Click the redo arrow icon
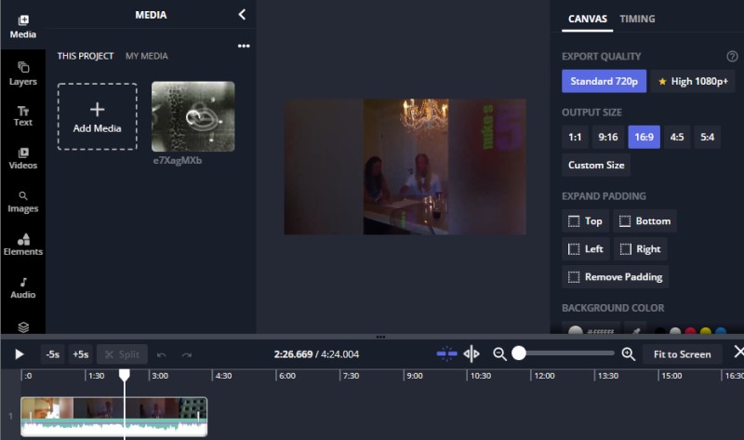The image size is (744, 440). [x=187, y=354]
